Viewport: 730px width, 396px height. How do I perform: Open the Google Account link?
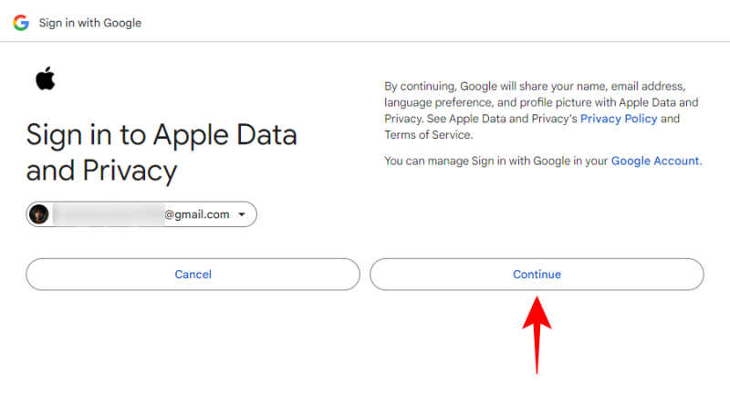655,161
